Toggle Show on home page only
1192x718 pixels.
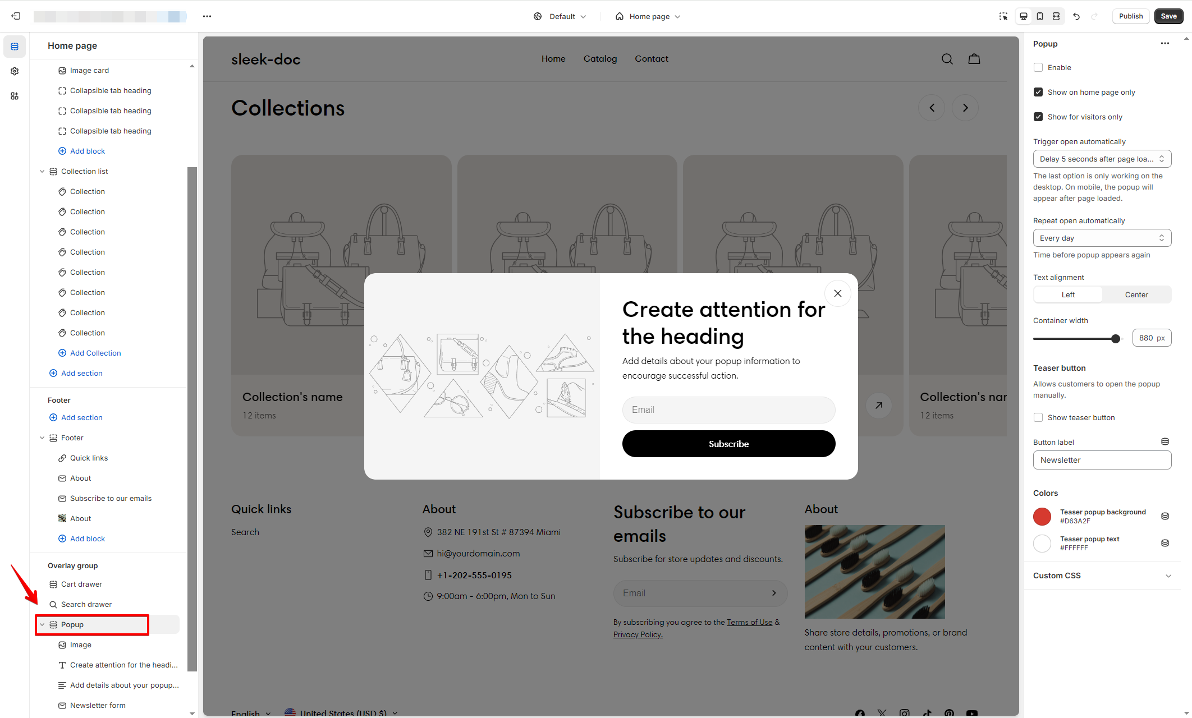1038,92
